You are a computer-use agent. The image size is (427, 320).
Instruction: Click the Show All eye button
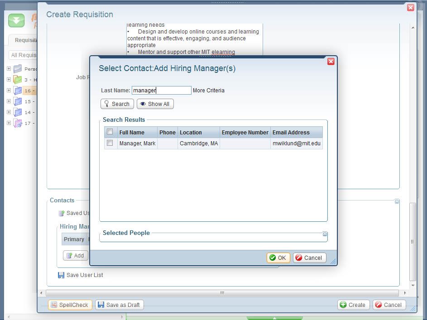pos(155,104)
